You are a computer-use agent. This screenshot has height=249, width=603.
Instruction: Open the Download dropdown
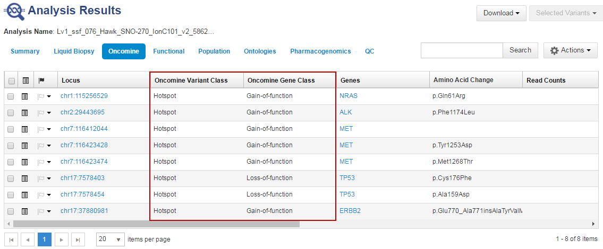501,13
